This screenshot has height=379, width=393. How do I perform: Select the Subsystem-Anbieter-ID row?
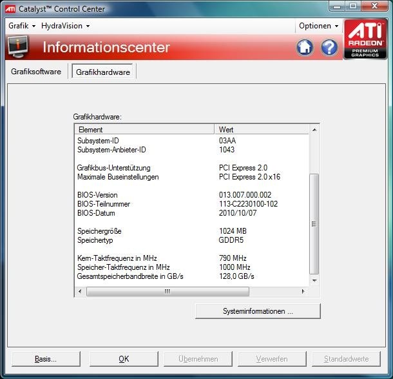tap(192, 150)
